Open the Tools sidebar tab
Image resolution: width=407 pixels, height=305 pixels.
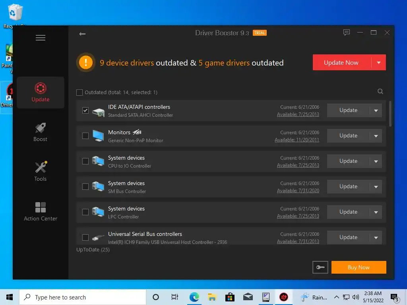coord(41,172)
